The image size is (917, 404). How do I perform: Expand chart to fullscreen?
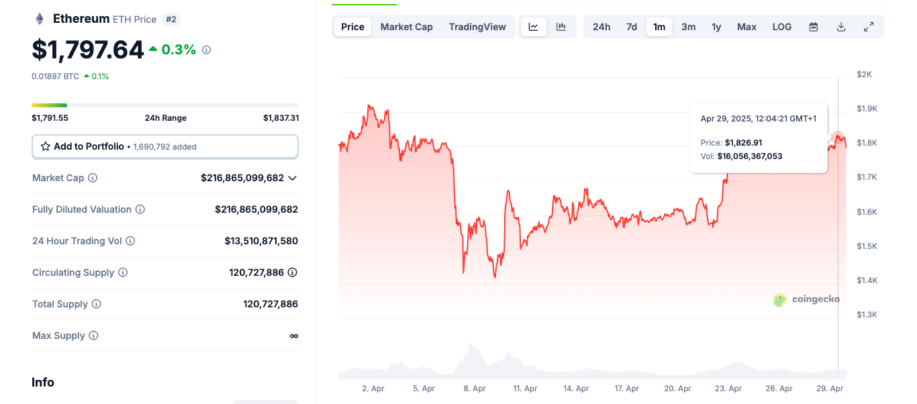[869, 26]
